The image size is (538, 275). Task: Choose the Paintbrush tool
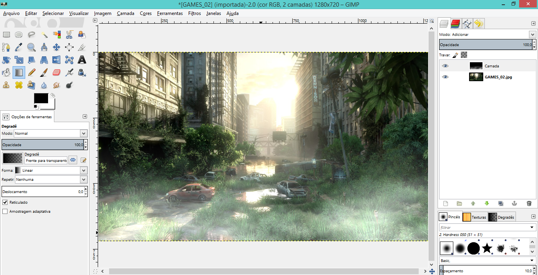[44, 72]
